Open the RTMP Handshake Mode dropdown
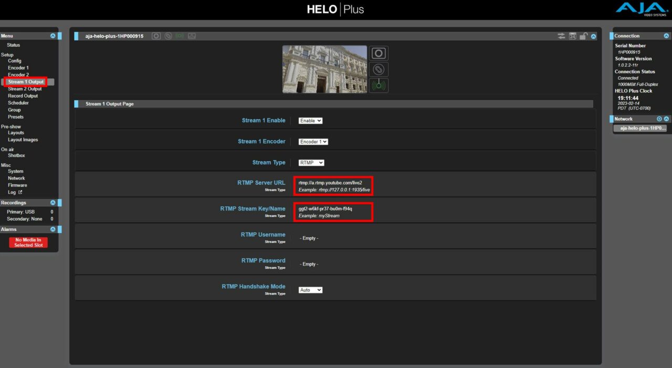 (x=310, y=290)
